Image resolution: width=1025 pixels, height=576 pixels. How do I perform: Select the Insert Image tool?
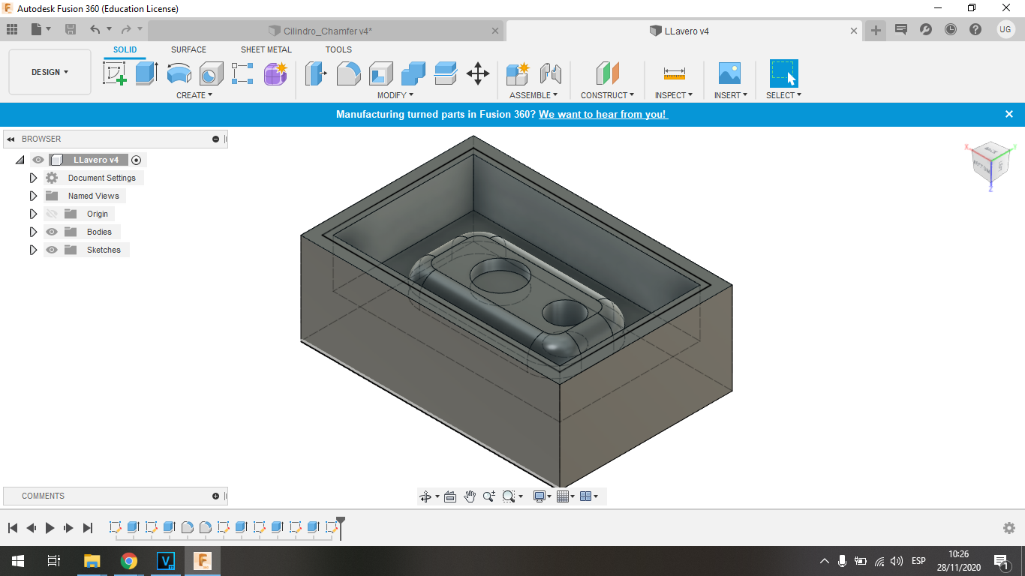coord(729,73)
